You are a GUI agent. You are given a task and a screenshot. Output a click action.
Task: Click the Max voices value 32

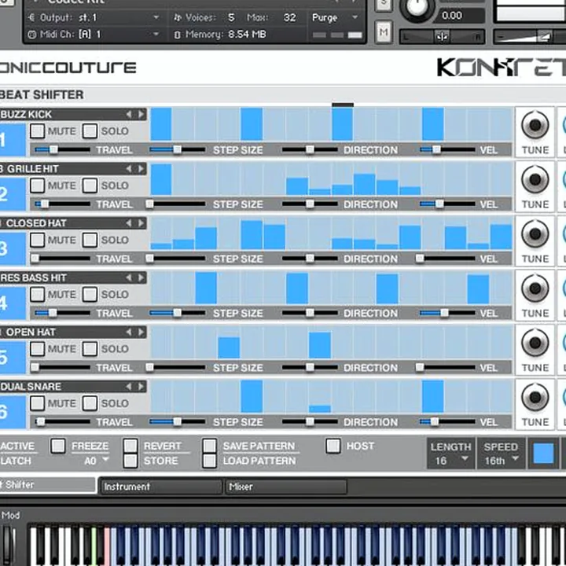(x=289, y=17)
